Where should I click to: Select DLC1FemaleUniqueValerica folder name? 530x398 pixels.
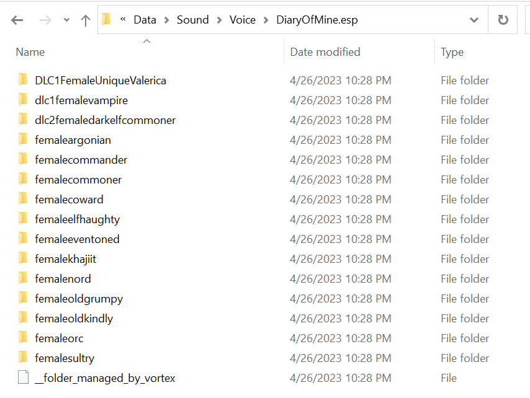click(x=101, y=81)
